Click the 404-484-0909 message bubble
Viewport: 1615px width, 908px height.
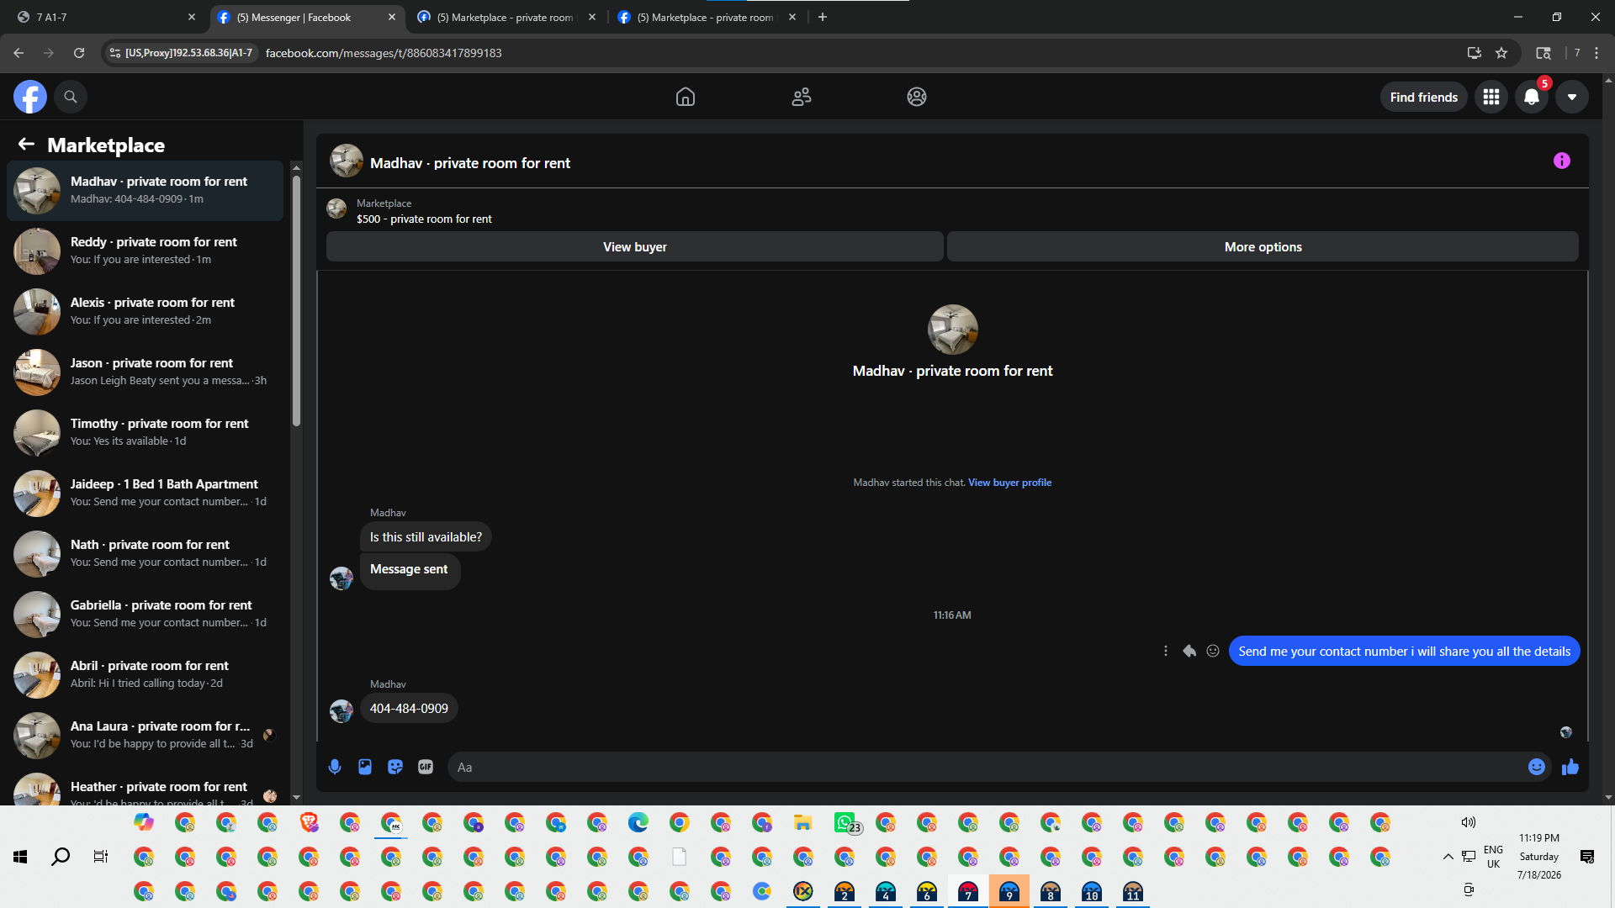410,709
